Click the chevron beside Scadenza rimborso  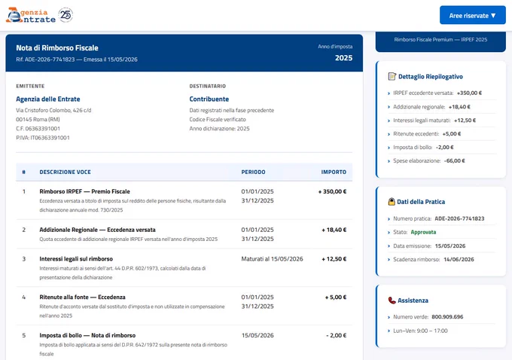389,260
